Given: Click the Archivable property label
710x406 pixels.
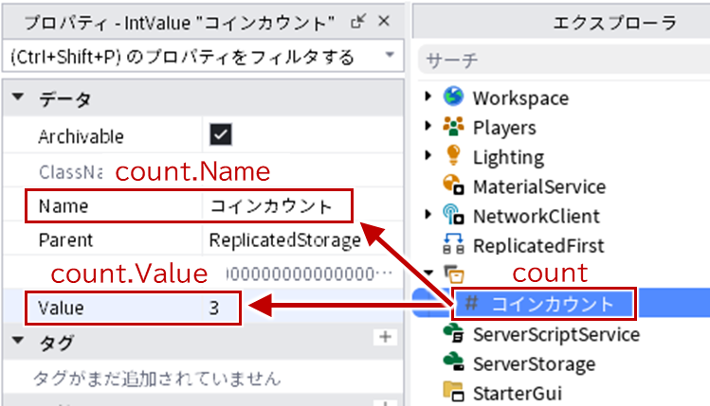Looking at the screenshot, I should click(81, 136).
